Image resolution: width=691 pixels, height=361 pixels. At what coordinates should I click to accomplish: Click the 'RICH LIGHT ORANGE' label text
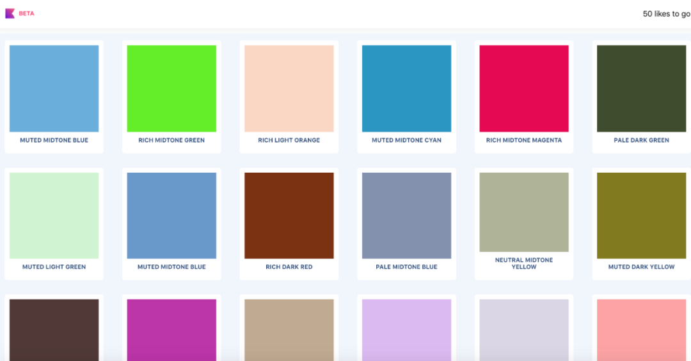289,140
